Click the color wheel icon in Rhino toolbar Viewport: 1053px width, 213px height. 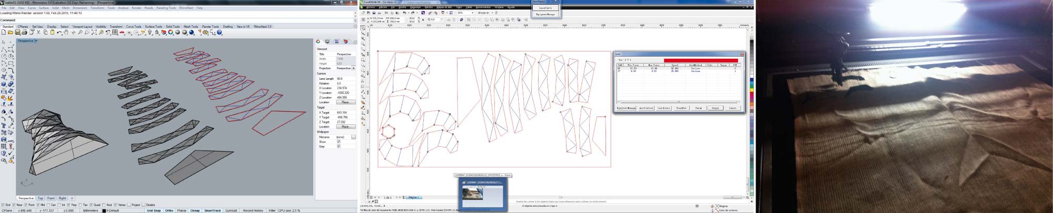(171, 32)
